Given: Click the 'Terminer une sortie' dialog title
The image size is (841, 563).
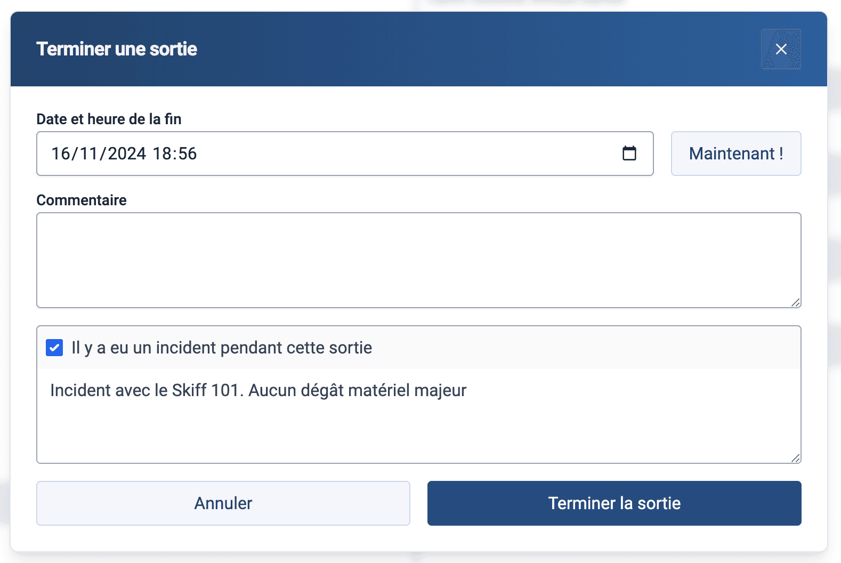Looking at the screenshot, I should tap(117, 49).
